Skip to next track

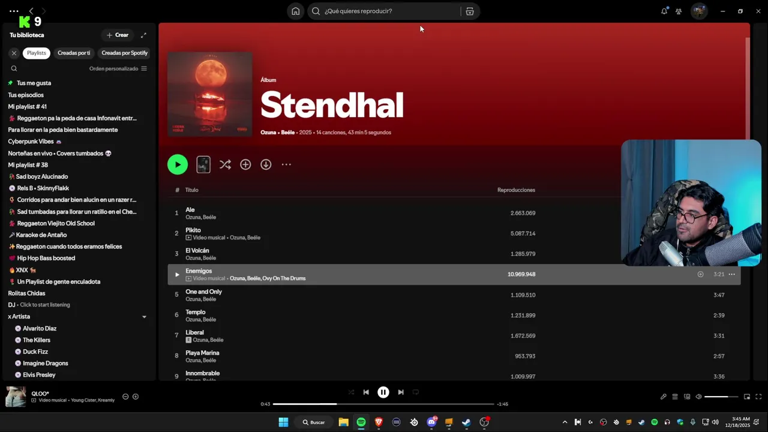point(401,392)
